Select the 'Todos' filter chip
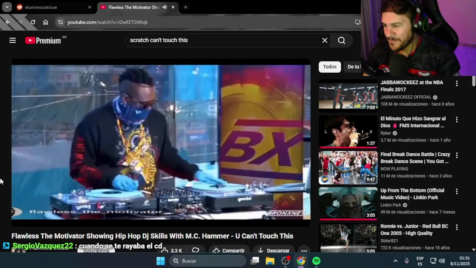The image size is (476, 268). click(329, 67)
